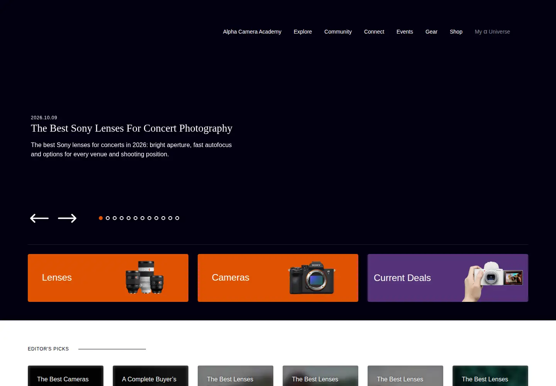Screen dimensions: 556x386
Task: Open the Gear navigation menu
Action: pos(431,32)
